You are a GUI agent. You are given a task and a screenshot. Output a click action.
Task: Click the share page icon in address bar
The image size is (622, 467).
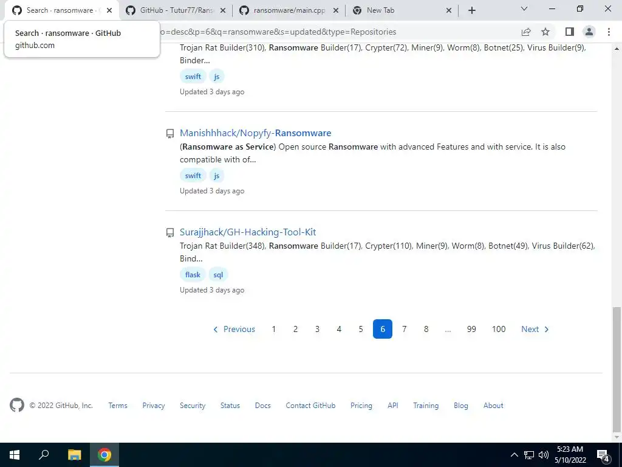click(x=526, y=32)
